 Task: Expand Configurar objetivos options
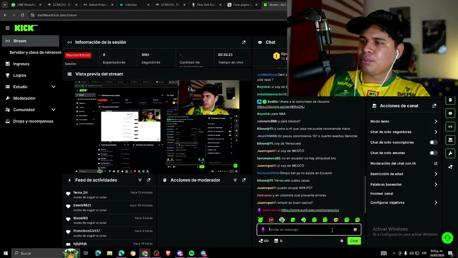pyautogui.click(x=436, y=203)
